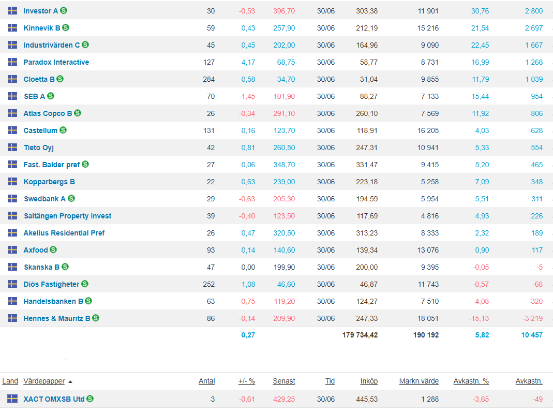Click the green S icon next to Investor A

(64, 11)
